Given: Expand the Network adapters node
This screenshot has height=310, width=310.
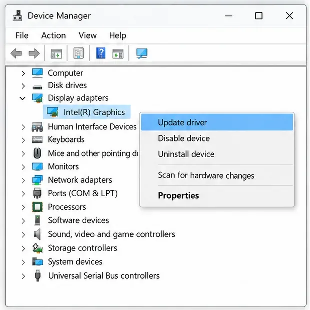Looking at the screenshot, I should [23, 180].
